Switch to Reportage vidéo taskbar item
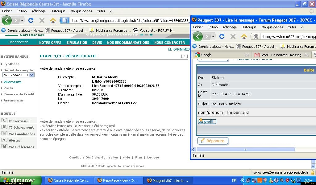The image size is (316, 185). [x=119, y=181]
